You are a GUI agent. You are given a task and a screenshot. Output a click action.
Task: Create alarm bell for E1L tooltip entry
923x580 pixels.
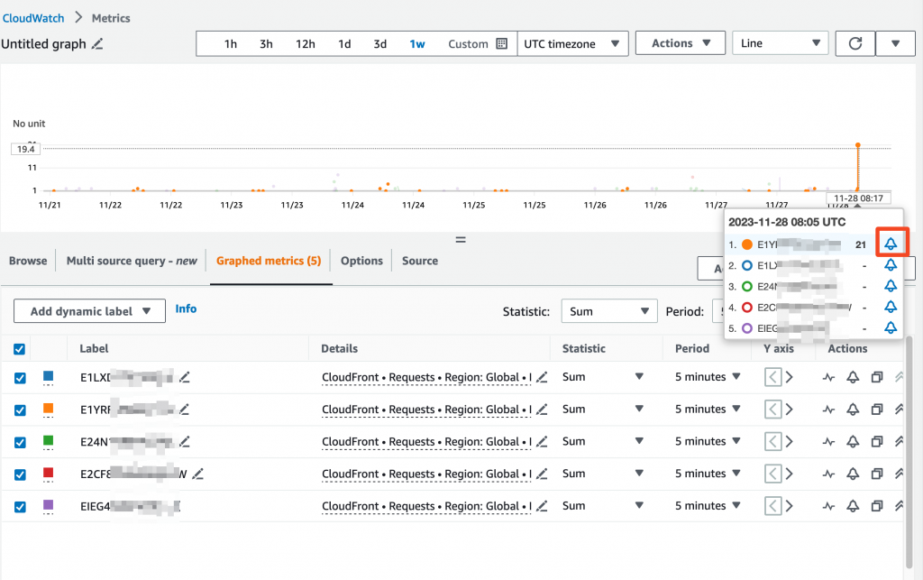coord(891,265)
